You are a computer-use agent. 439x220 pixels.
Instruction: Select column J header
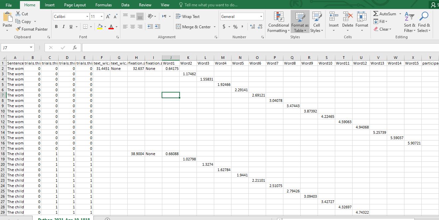tap(171, 58)
